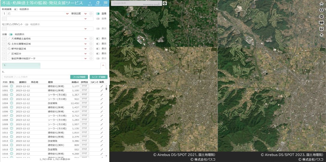Viewport: 326px width, 162px height.
Task: Open the hamburger メニュー menu
Action: coord(105,3)
